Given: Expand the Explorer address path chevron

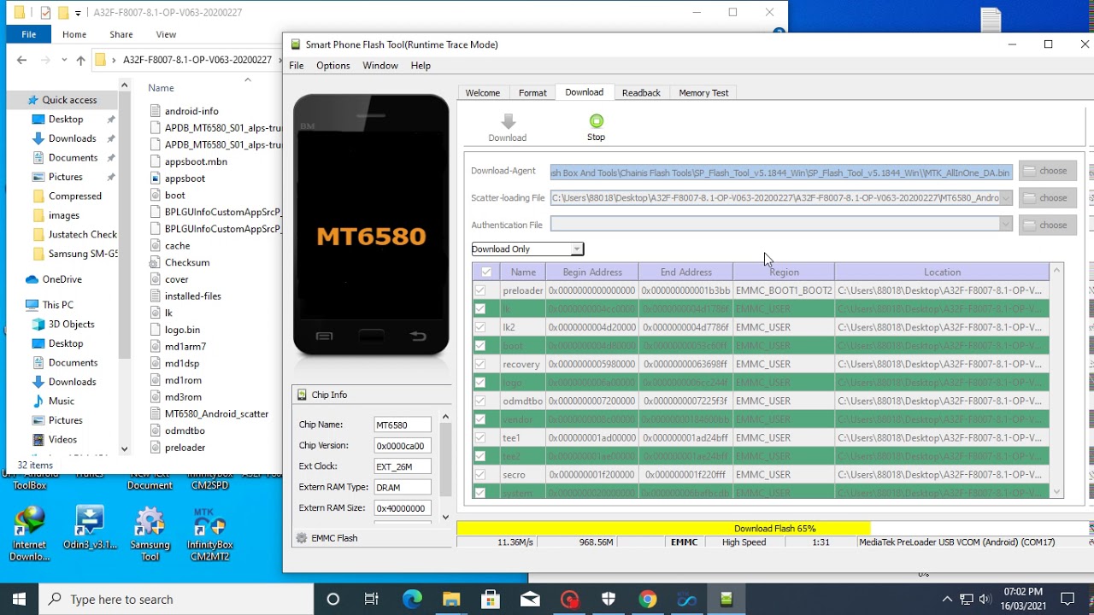Looking at the screenshot, I should click(x=113, y=60).
